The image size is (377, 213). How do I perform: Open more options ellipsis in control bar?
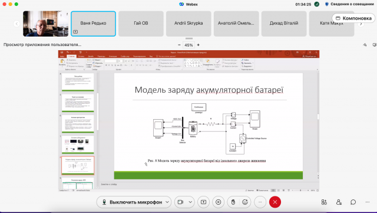(x=260, y=202)
